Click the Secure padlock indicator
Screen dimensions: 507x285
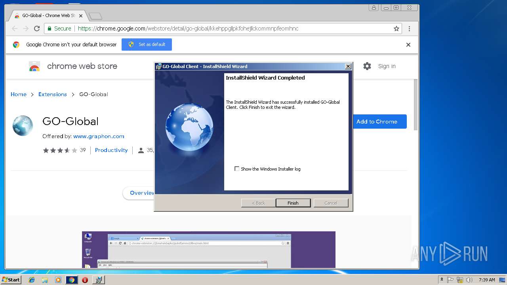59,28
